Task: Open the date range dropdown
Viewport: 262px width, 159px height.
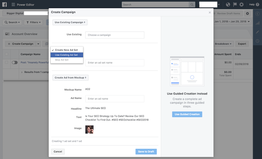Action: coord(232,22)
